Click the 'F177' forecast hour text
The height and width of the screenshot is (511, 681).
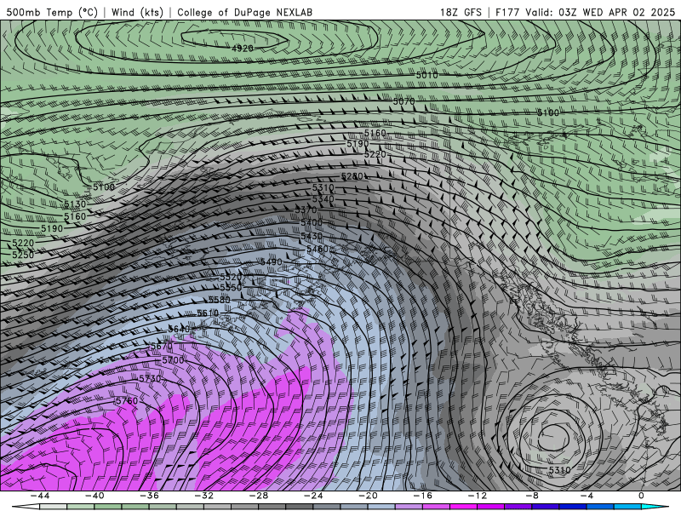pos(508,12)
